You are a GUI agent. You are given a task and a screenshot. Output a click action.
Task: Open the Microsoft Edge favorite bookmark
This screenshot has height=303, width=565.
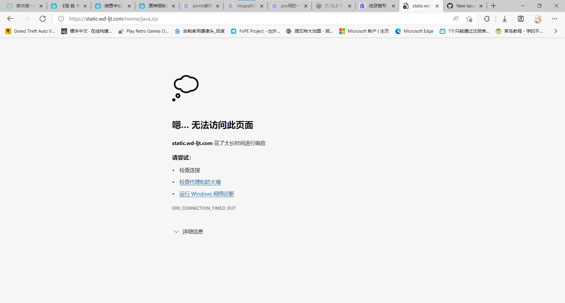coord(414,31)
